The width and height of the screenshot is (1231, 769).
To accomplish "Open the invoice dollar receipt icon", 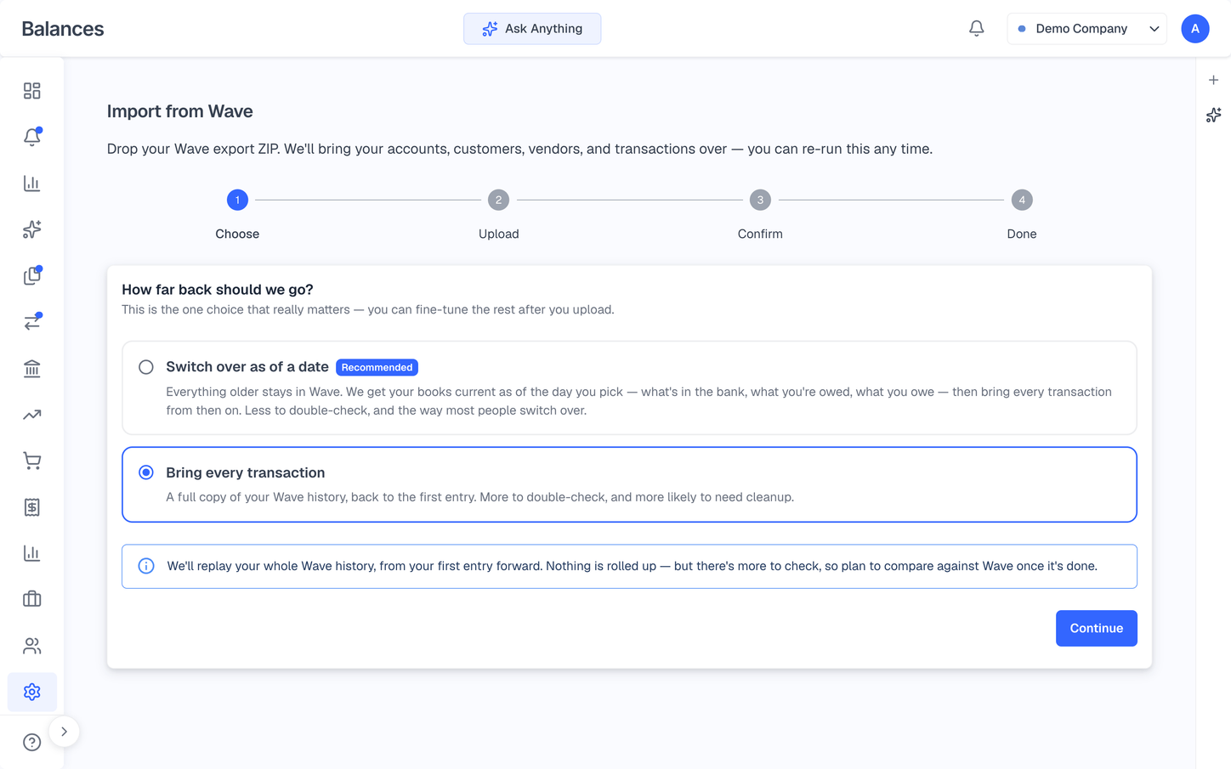I will point(31,507).
